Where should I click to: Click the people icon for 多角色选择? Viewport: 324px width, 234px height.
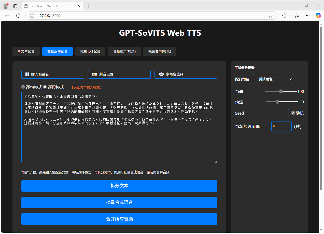pyautogui.click(x=161, y=74)
